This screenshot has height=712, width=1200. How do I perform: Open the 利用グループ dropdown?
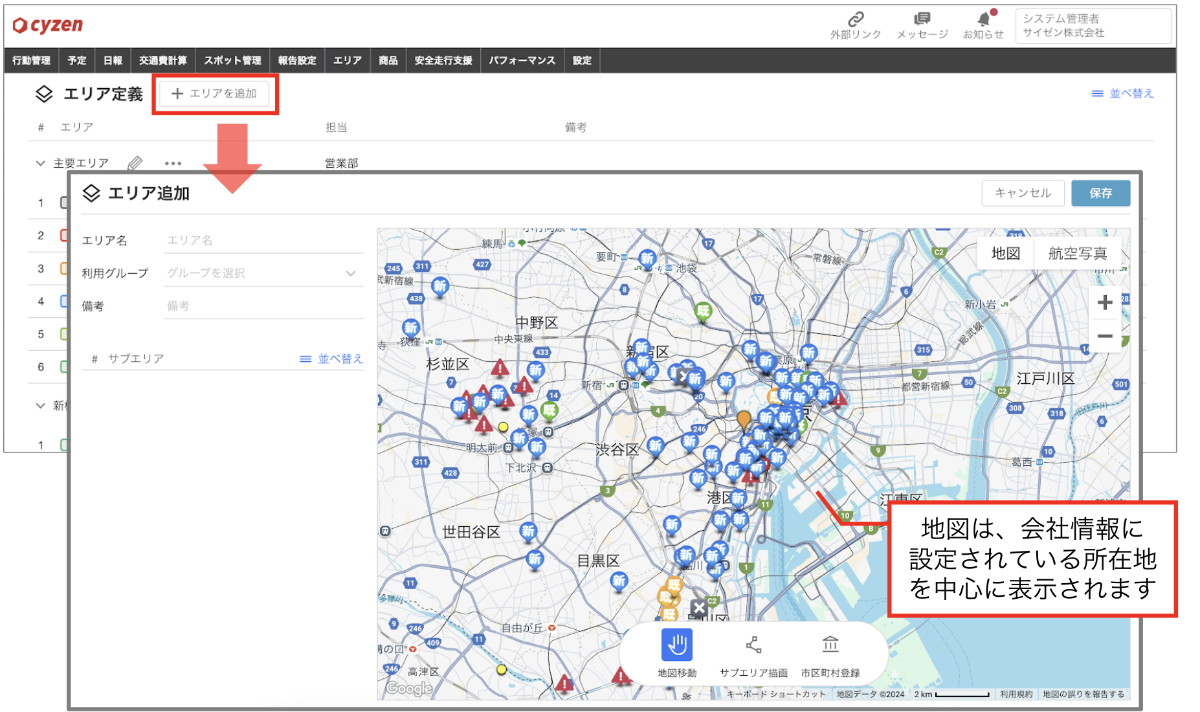(263, 273)
